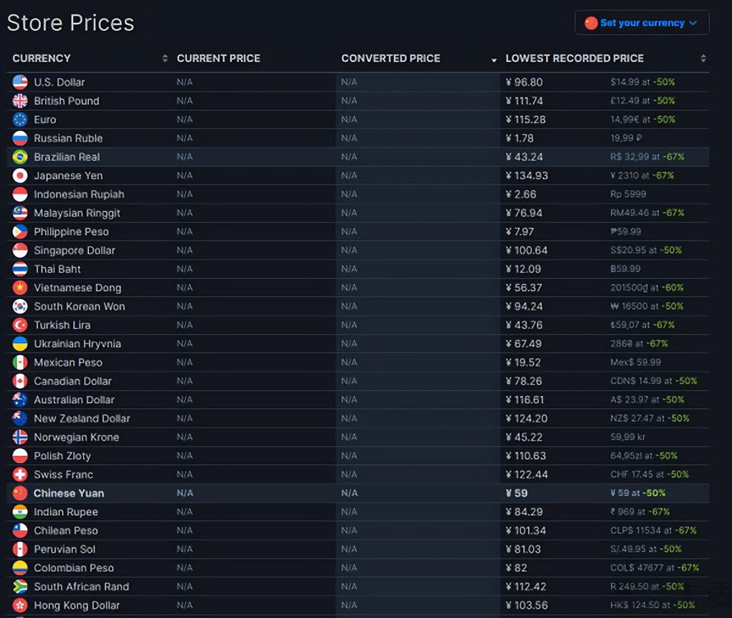The height and width of the screenshot is (618, 732).
Task: Click the Lowest Recorded Price header text
Action: pos(574,59)
